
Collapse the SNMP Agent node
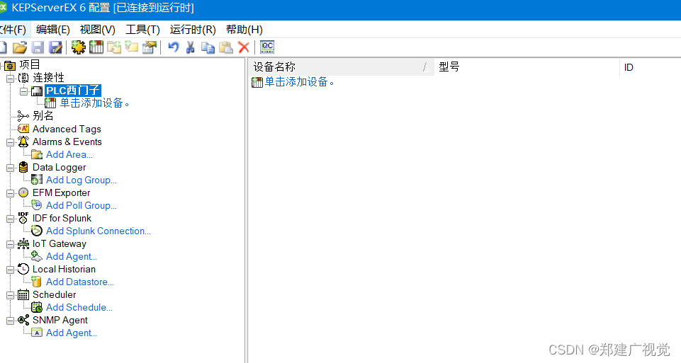pos(11,321)
